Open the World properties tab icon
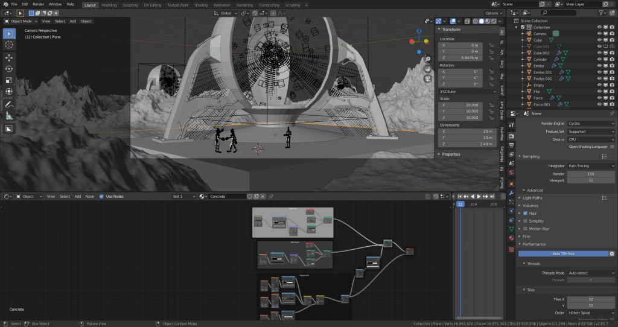Screen dimensions: 618x327 [x=511, y=172]
